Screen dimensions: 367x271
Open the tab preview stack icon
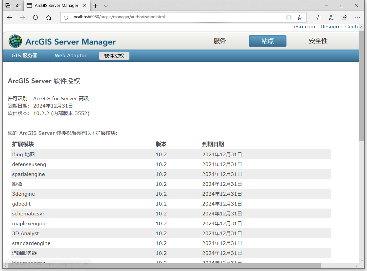coord(8,5)
